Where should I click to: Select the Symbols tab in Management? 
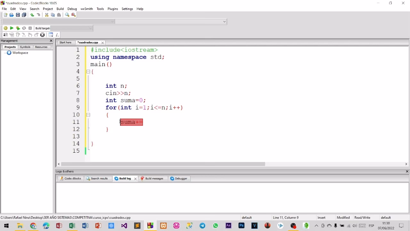click(x=25, y=47)
